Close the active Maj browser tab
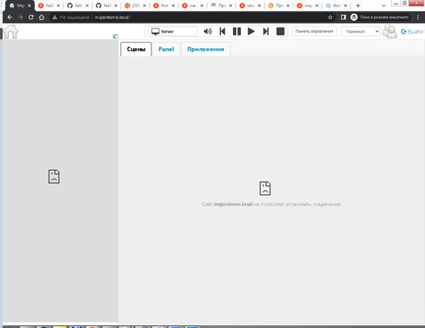 pyautogui.click(x=29, y=6)
